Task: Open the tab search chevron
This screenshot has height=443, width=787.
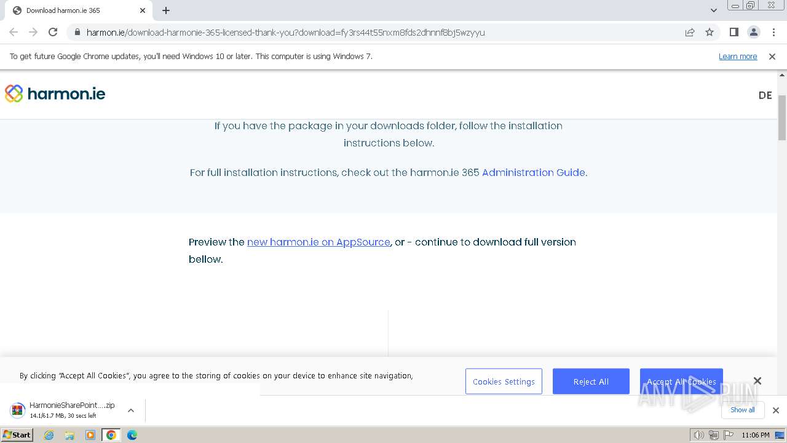Action: click(x=713, y=10)
